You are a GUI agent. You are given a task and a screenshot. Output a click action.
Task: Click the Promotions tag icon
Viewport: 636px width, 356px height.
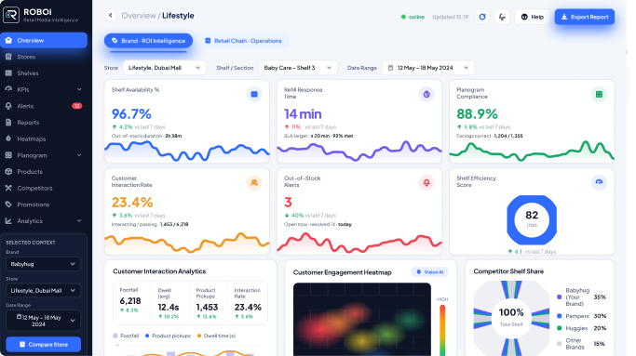click(8, 204)
